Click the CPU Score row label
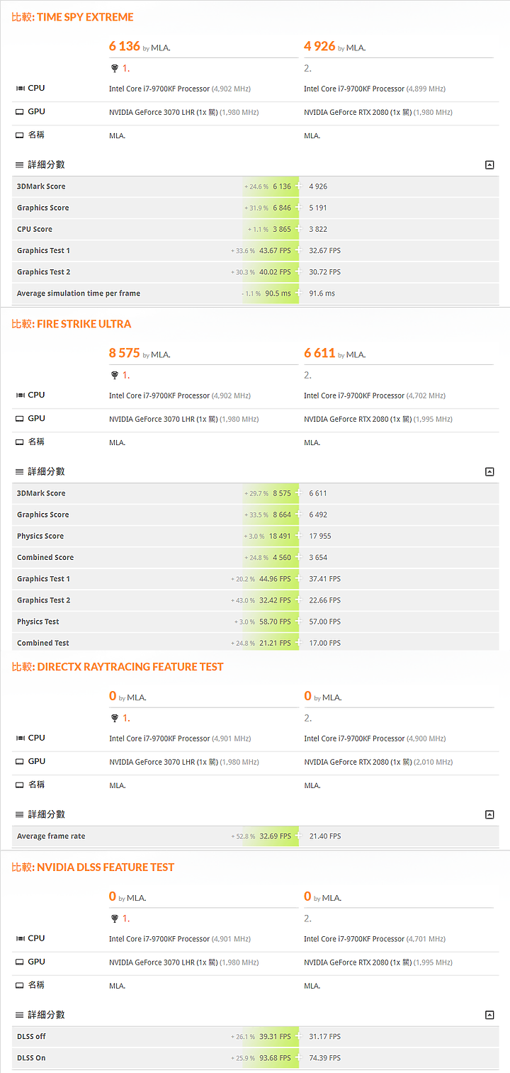 click(x=35, y=230)
